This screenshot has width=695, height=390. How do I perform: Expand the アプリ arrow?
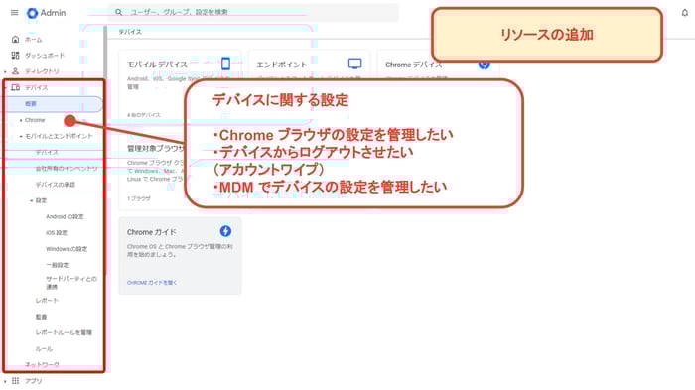coord(5,381)
